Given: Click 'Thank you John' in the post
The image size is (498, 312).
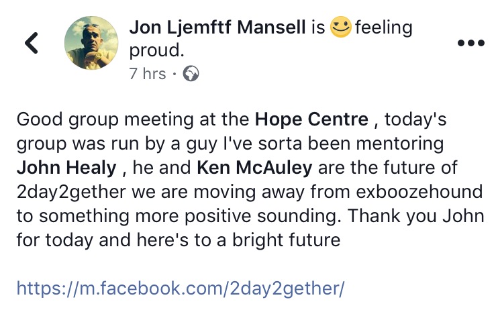Looking at the screenshot, I should click(415, 216).
